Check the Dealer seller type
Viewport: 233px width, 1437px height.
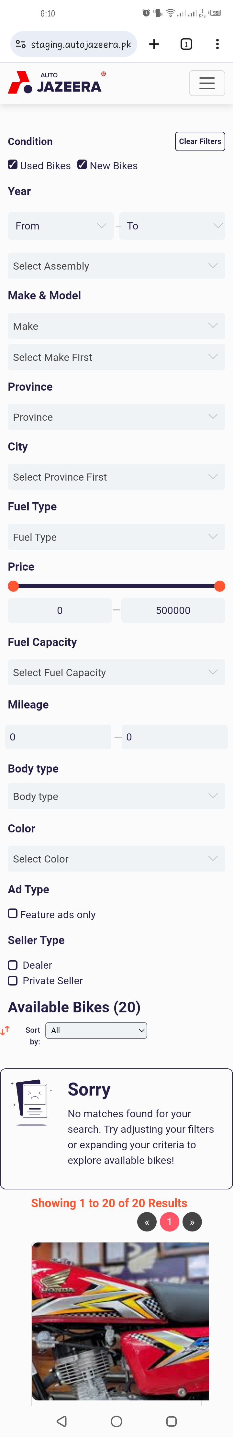12,965
